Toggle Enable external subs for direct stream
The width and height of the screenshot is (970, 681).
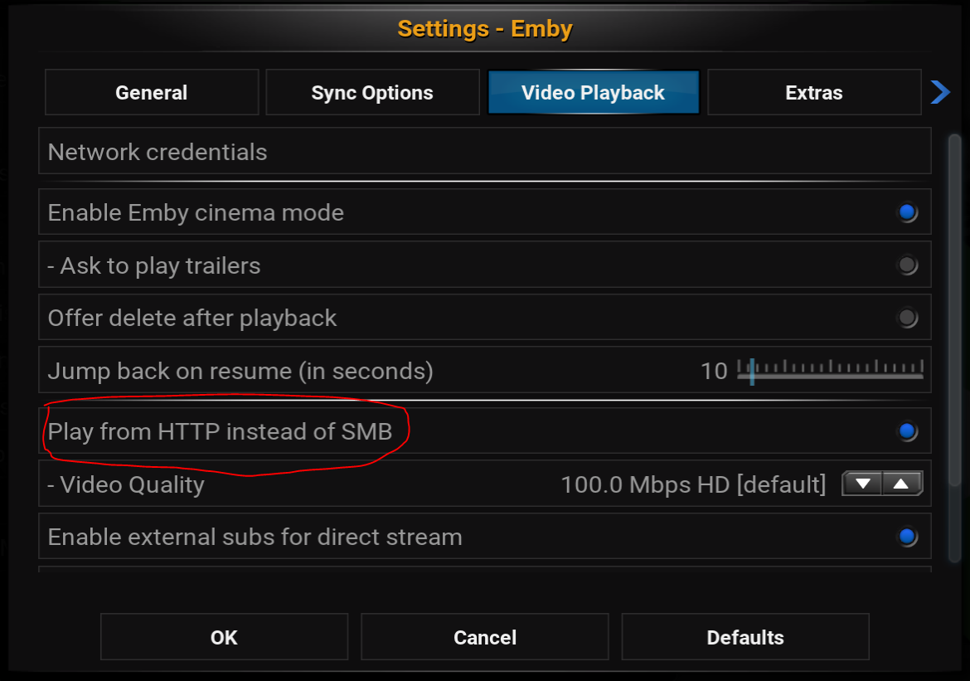(907, 537)
